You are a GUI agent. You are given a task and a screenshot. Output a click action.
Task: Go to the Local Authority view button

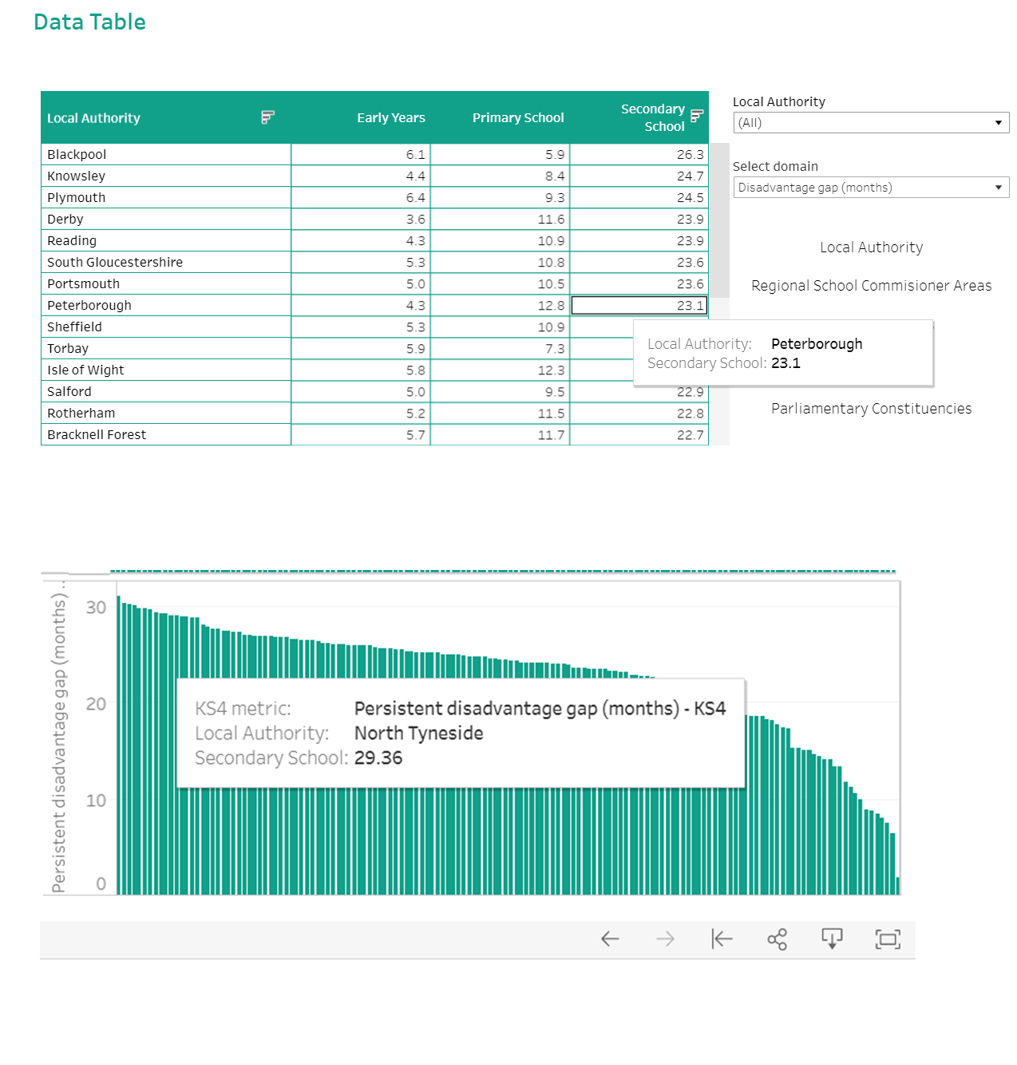pos(871,247)
